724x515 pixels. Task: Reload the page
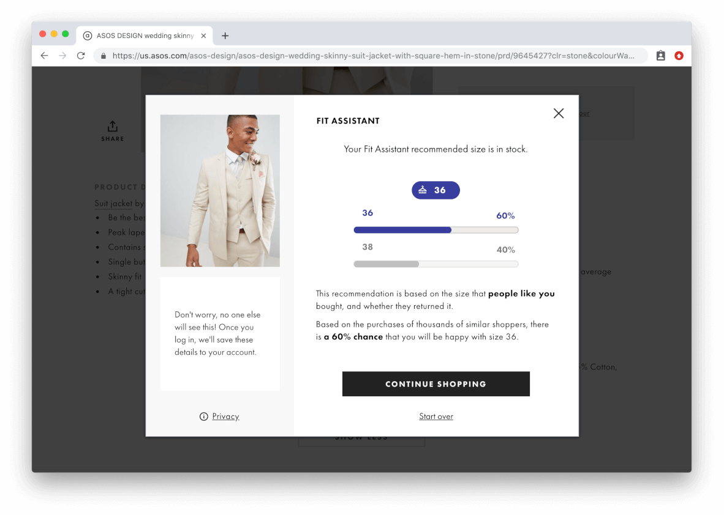point(81,56)
